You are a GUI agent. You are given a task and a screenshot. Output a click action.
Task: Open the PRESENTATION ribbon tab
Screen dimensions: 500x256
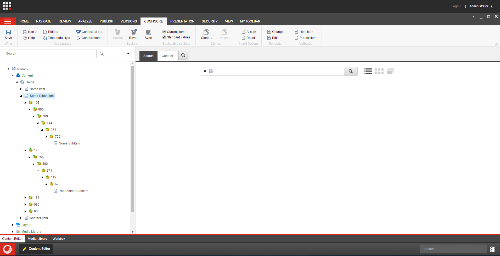pyautogui.click(x=182, y=21)
